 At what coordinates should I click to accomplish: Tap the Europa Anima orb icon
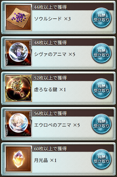coord(18,124)
